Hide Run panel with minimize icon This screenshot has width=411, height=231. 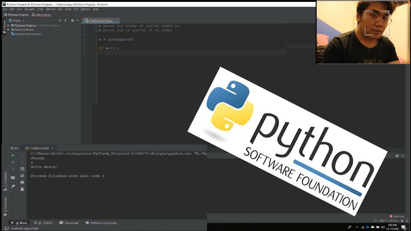click(x=403, y=156)
